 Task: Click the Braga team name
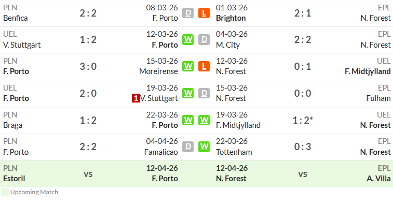[12, 125]
